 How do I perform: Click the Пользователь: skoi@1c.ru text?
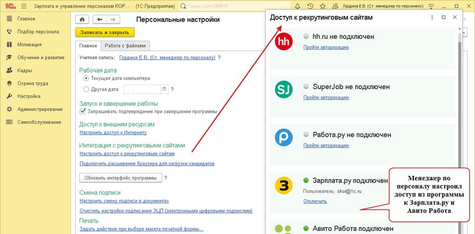[333, 191]
